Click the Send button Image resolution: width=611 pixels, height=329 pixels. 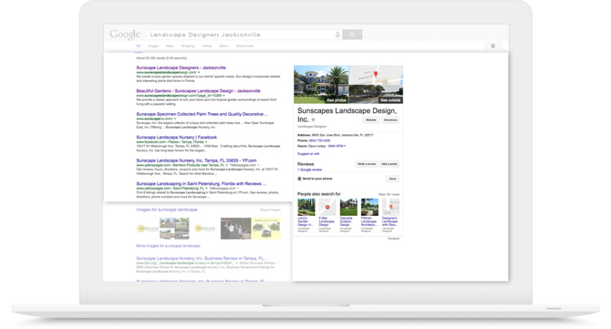[393, 179]
